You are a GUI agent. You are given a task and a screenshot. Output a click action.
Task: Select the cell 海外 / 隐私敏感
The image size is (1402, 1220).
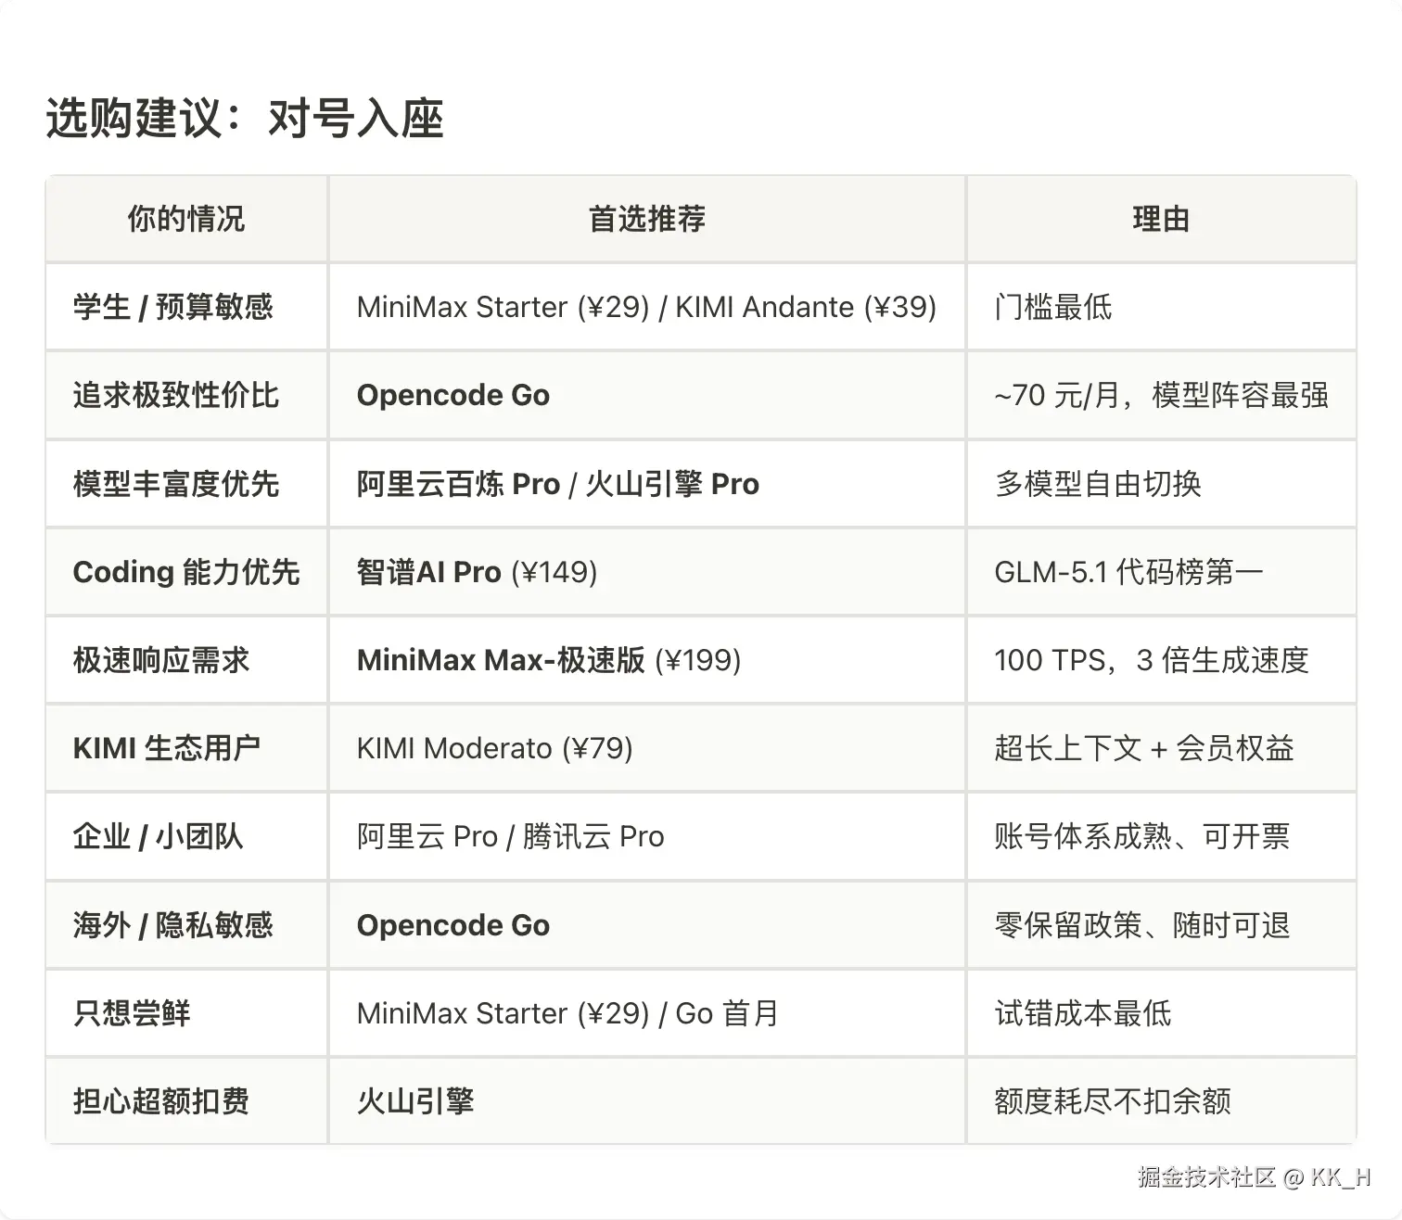click(186, 925)
